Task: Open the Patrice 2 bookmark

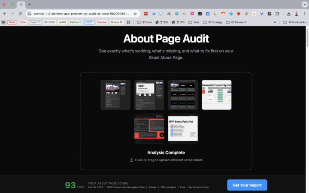Action: tap(75, 22)
